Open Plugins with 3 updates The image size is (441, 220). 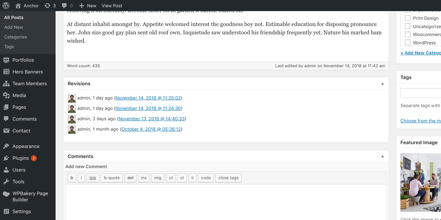point(21,158)
